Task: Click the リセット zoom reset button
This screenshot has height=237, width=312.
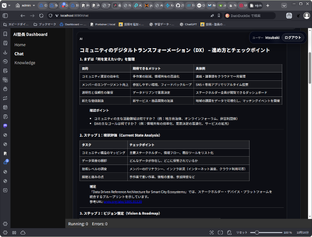Action: 242,233
